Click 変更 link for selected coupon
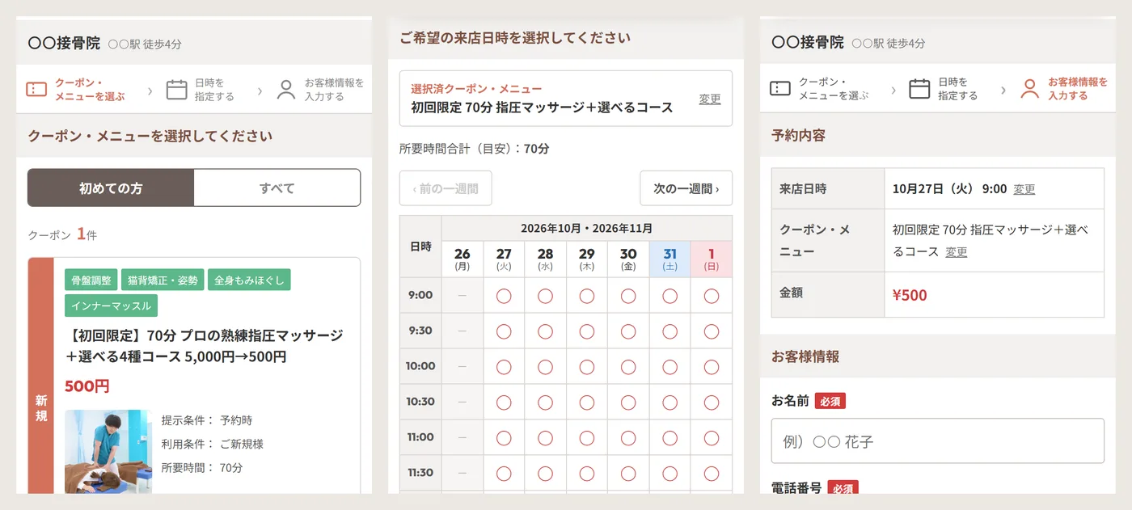 [710, 99]
